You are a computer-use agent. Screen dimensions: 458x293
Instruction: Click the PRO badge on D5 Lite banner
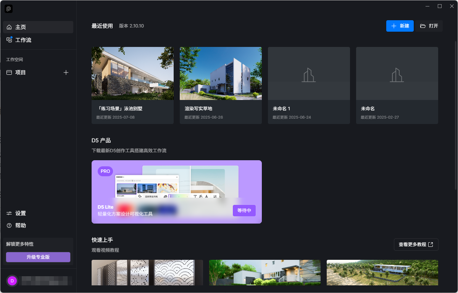(105, 171)
